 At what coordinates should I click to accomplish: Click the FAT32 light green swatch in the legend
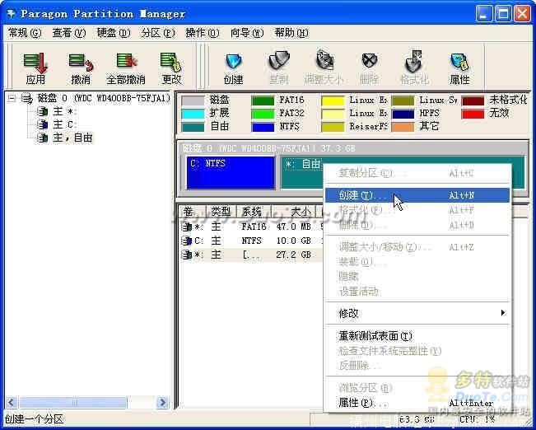click(263, 114)
